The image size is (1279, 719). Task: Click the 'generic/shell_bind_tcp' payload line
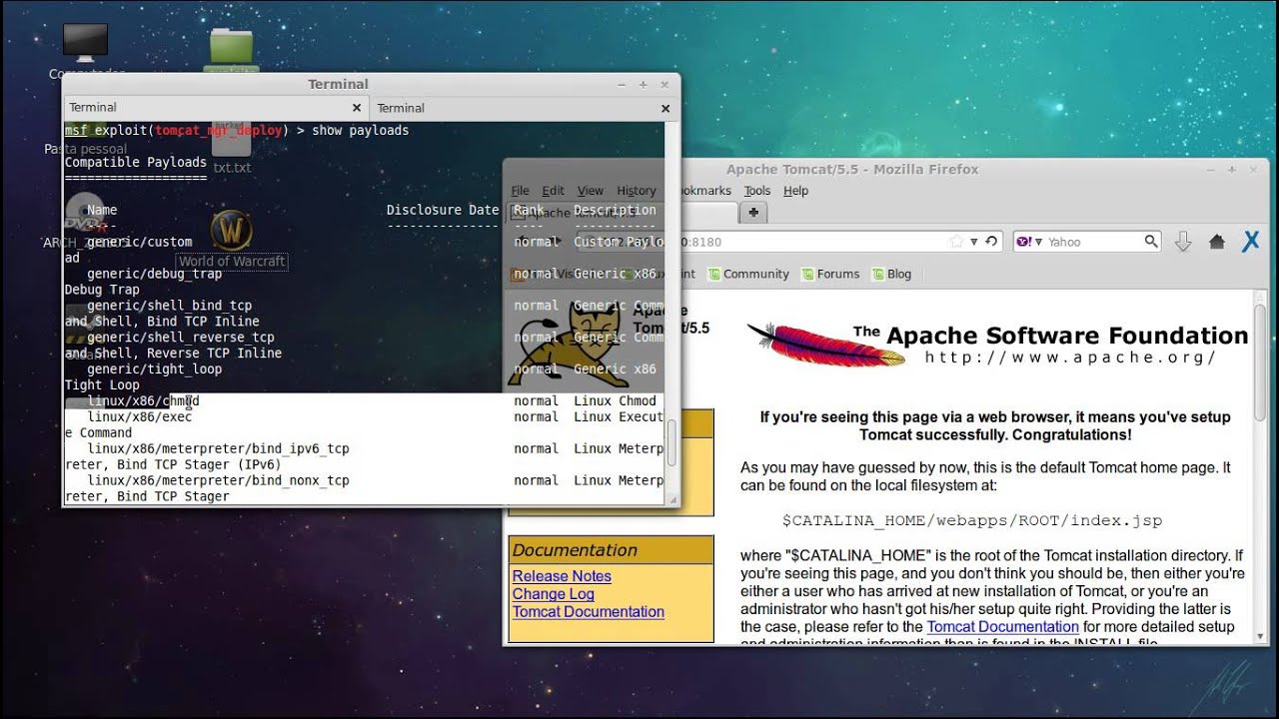169,306
